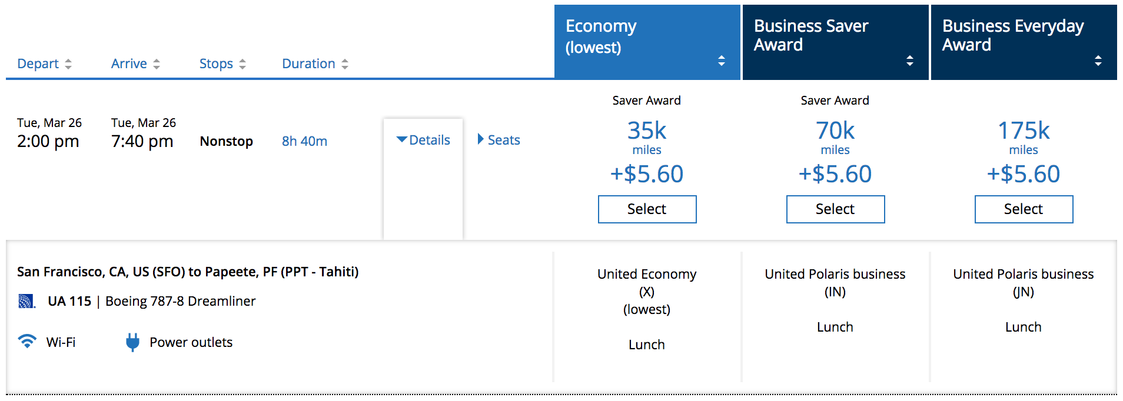Select the 175k miles everyday award

[1024, 209]
